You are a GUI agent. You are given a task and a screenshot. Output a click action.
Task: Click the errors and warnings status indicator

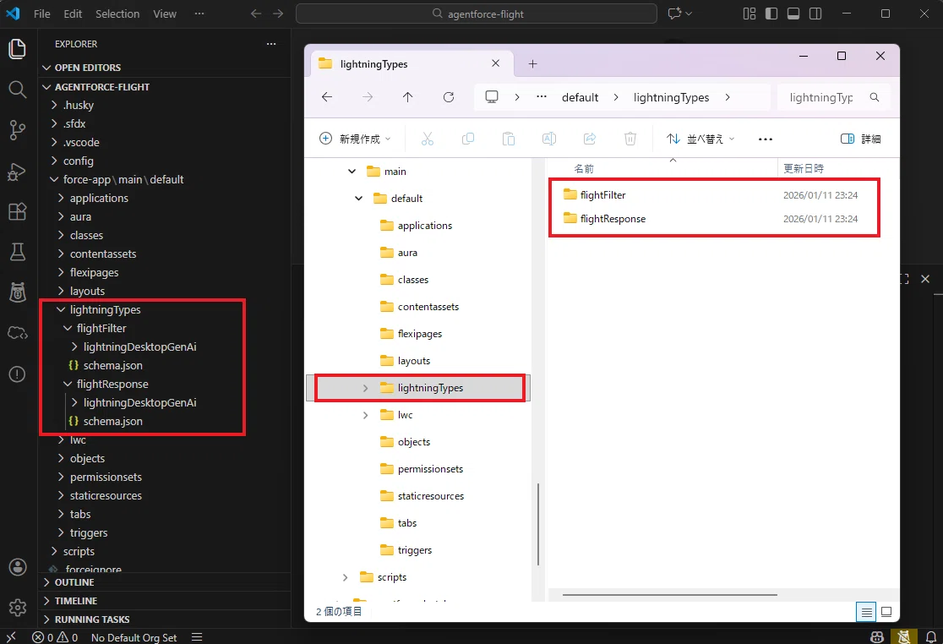tap(55, 637)
